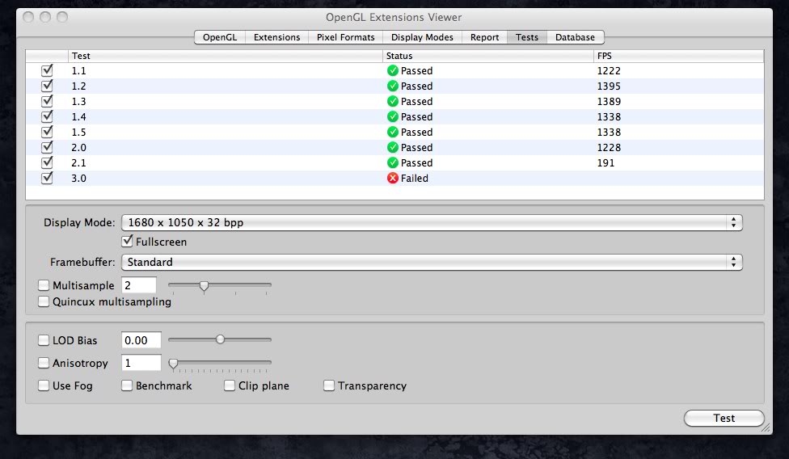
Task: Open the Display Modes tab
Action: [x=422, y=37]
